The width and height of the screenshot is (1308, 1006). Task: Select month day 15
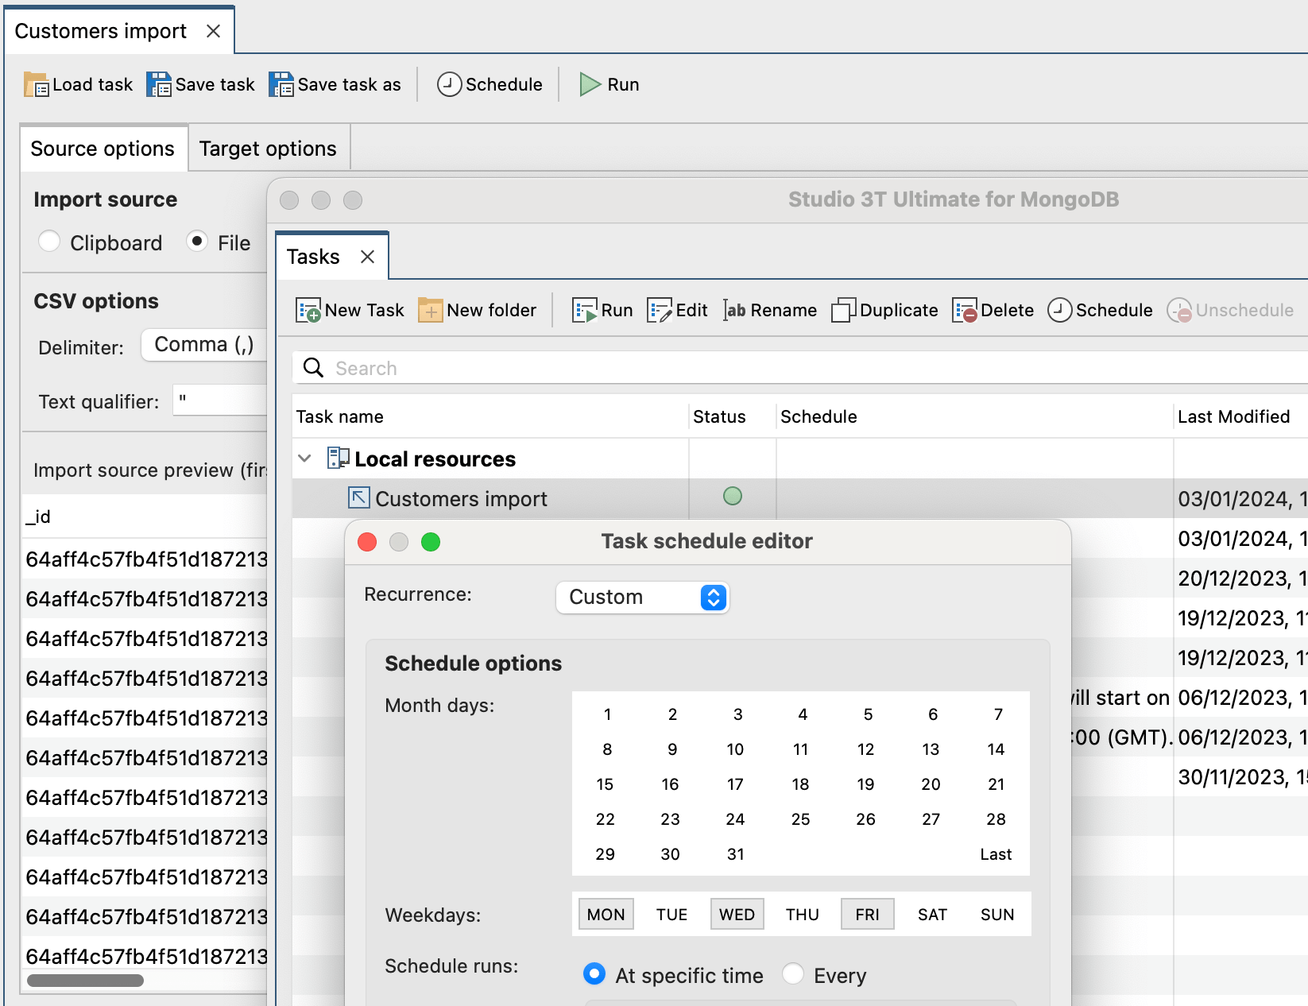(x=605, y=784)
